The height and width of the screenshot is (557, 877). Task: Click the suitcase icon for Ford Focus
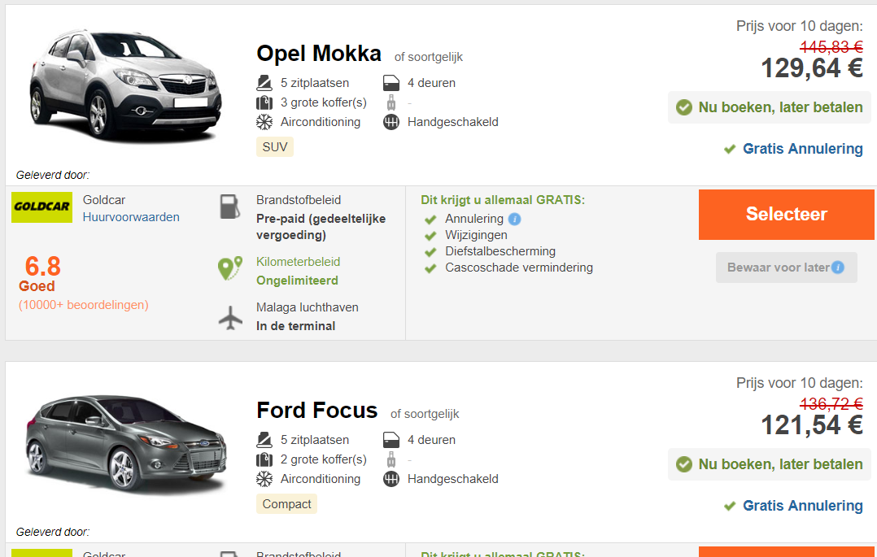(264, 459)
